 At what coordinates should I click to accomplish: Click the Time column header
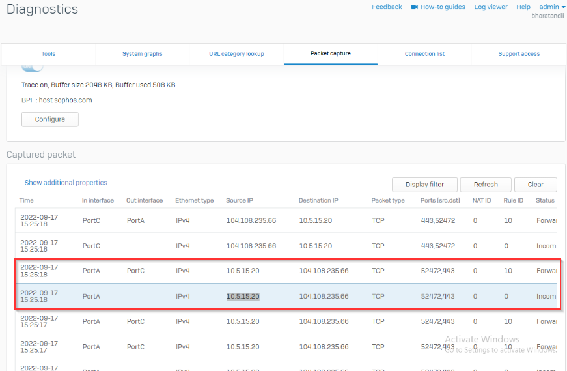pyautogui.click(x=27, y=200)
